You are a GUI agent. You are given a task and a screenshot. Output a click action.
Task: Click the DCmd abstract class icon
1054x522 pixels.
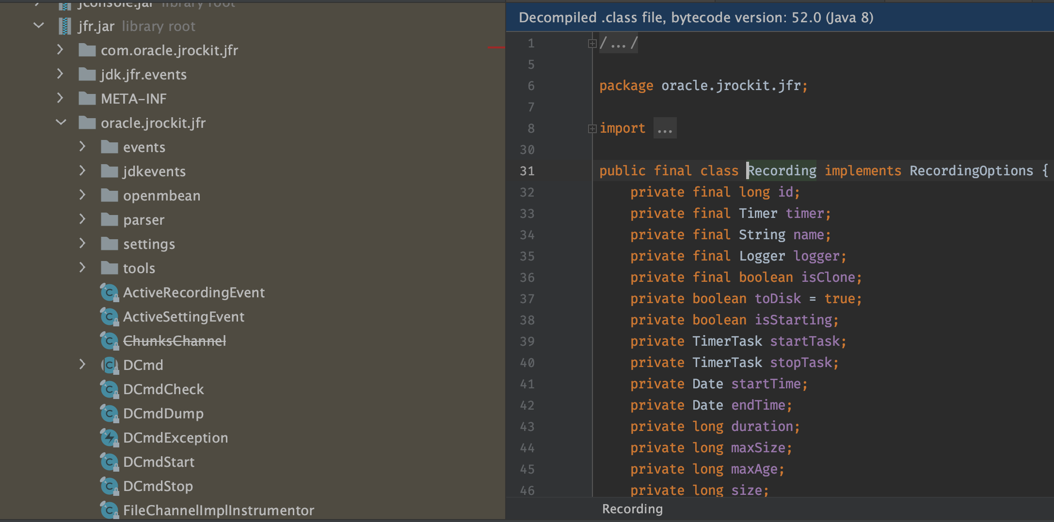click(x=110, y=365)
